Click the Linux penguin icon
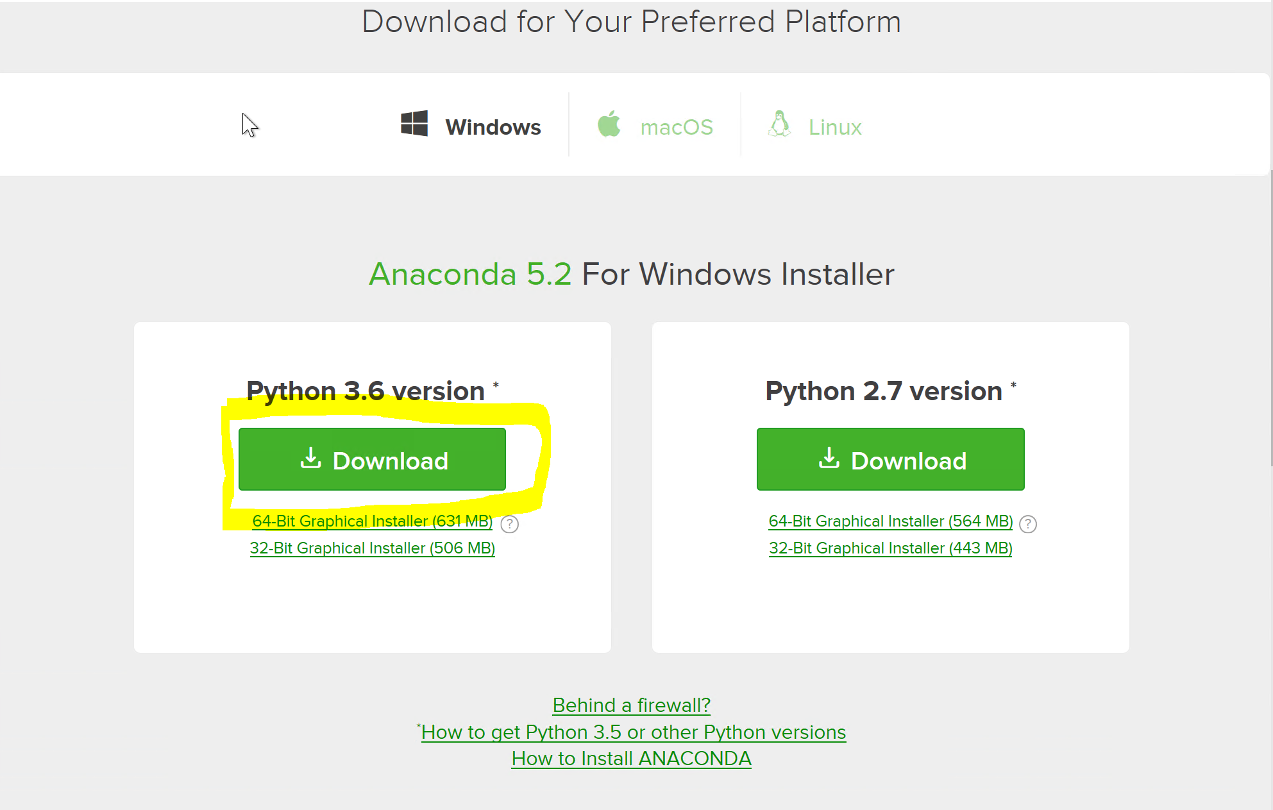This screenshot has height=810, width=1273. (x=779, y=124)
